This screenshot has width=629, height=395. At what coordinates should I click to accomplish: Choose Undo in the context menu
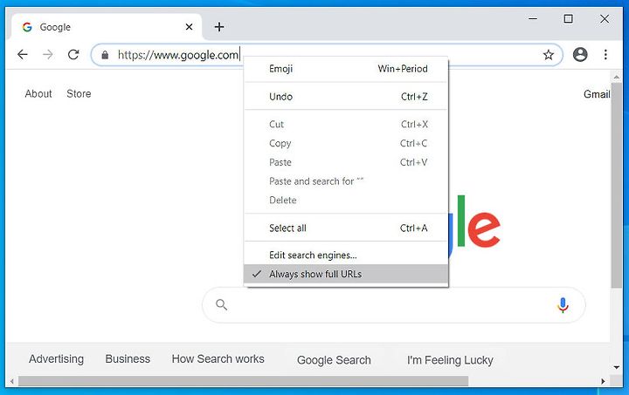click(x=346, y=97)
